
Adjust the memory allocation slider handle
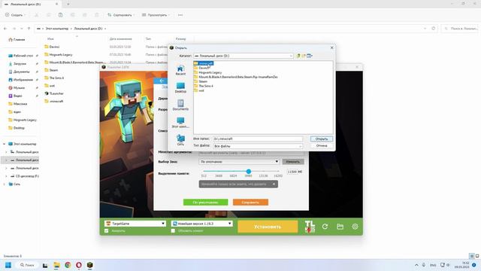click(x=249, y=171)
